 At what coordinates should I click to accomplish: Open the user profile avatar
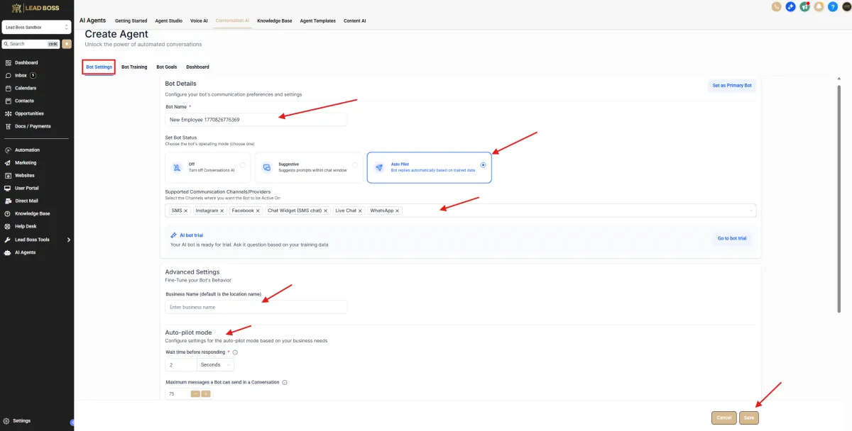point(847,6)
